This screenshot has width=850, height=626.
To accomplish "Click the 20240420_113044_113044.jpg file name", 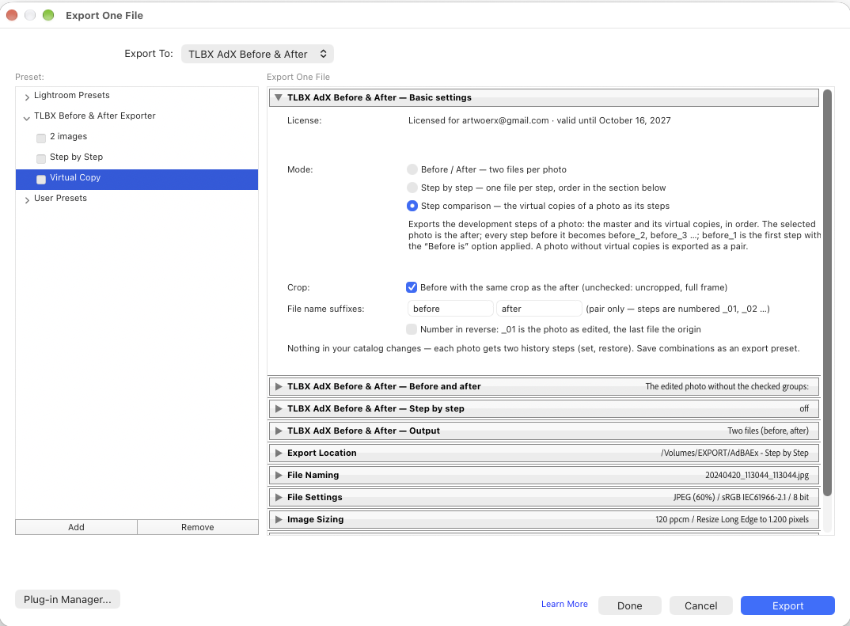I will [757, 476].
